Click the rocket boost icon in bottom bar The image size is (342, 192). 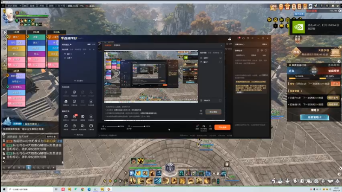coord(197,127)
